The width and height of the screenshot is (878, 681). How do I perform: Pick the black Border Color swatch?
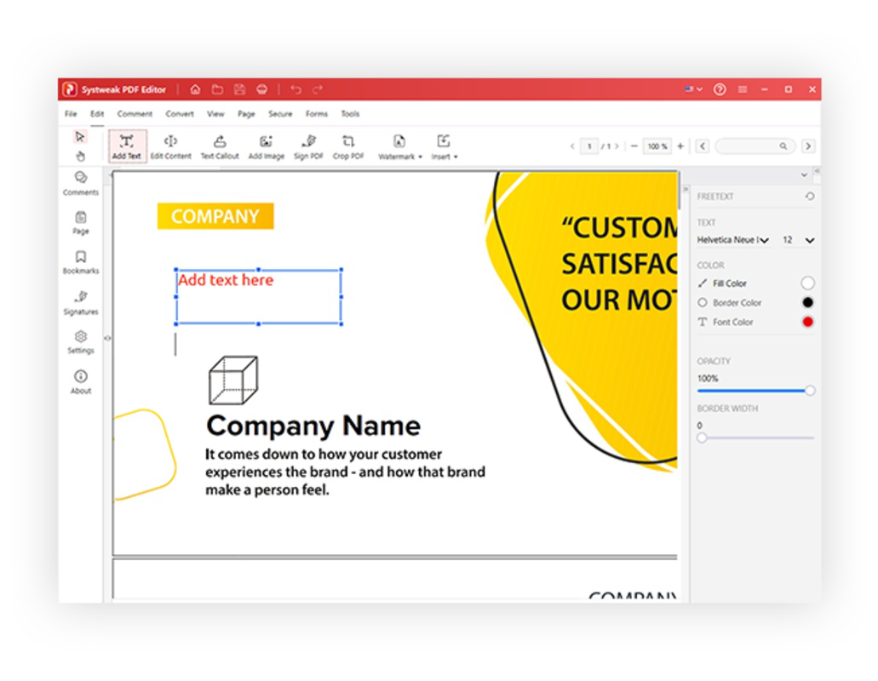[x=807, y=303]
